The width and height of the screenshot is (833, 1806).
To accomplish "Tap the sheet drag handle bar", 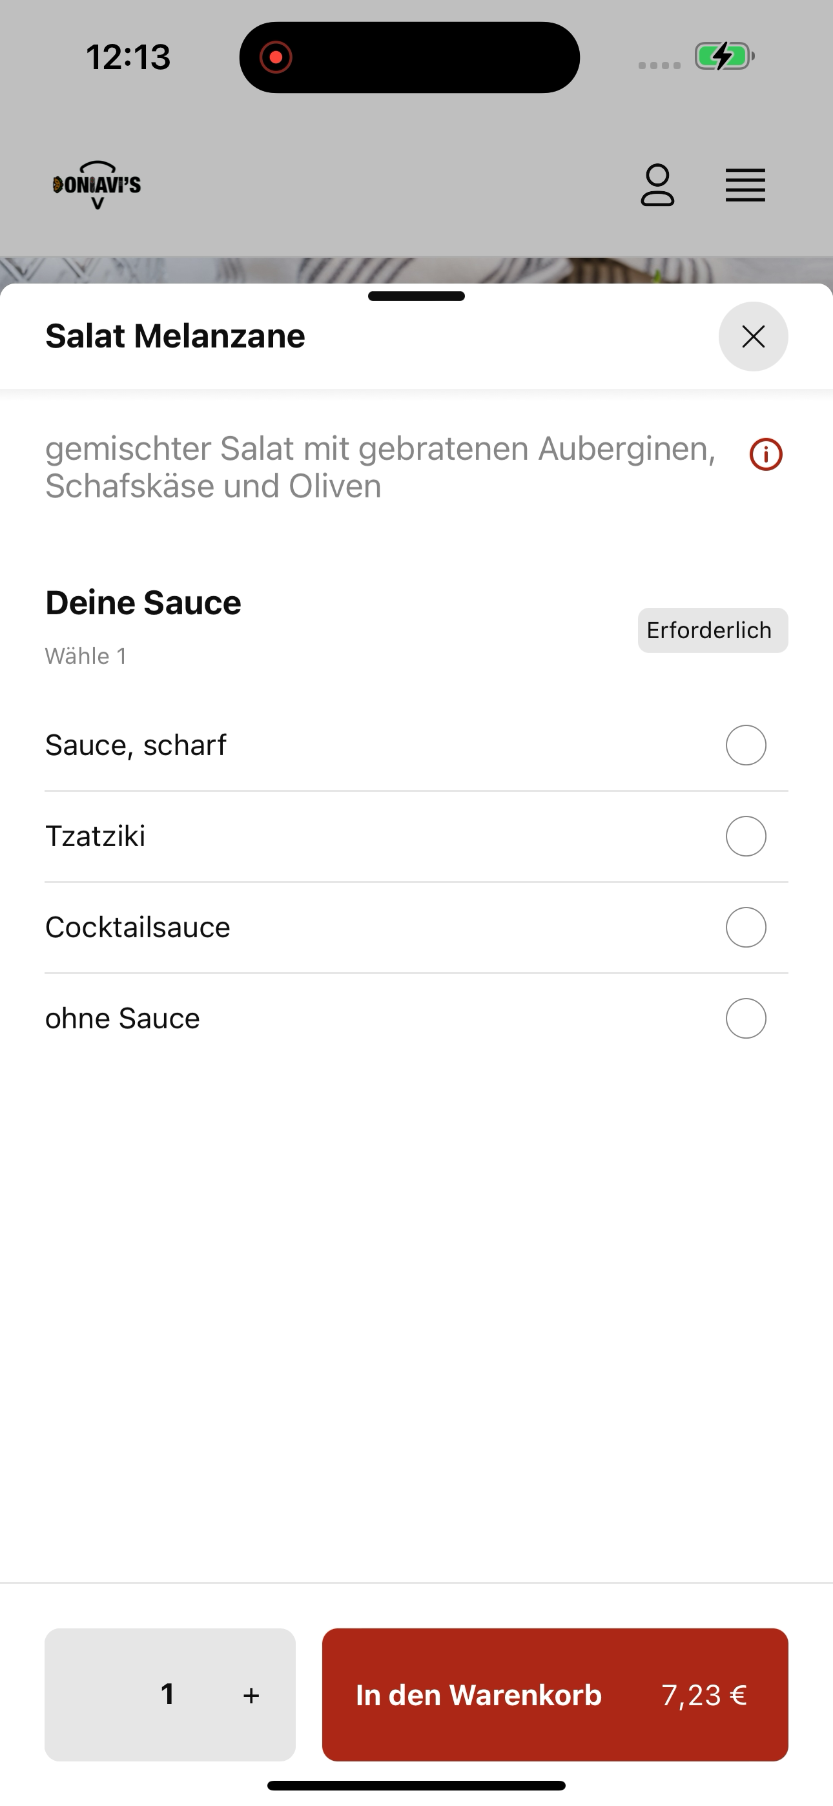I will (416, 296).
